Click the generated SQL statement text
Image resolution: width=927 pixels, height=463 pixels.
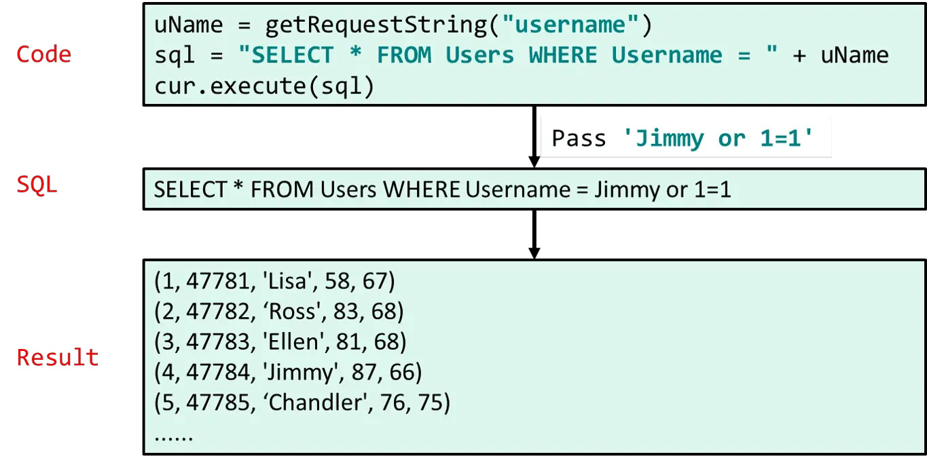pos(442,189)
